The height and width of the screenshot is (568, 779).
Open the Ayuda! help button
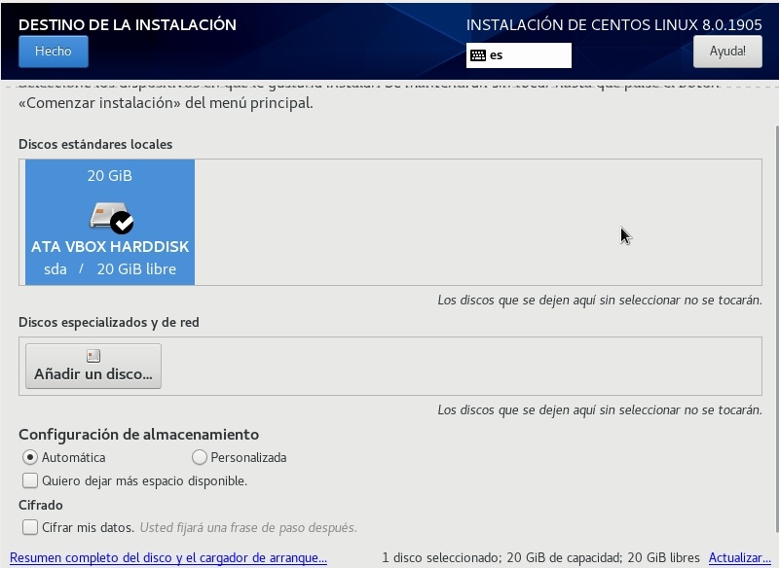(727, 52)
